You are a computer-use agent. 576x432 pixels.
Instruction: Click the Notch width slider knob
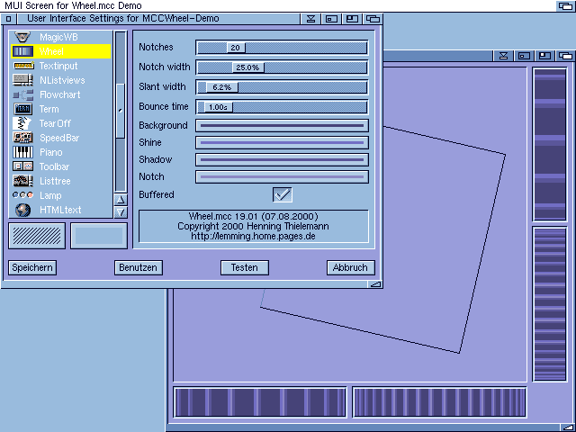(x=247, y=67)
